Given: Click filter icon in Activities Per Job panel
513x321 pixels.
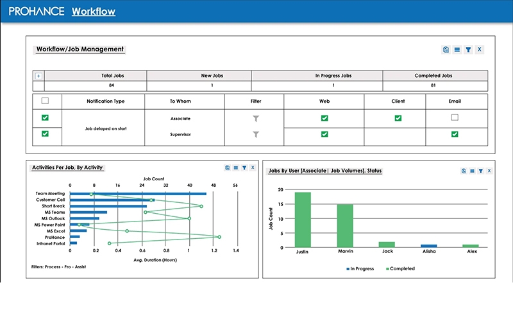Looking at the screenshot, I should (x=244, y=168).
